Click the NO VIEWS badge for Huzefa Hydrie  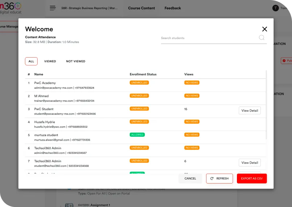192,122
